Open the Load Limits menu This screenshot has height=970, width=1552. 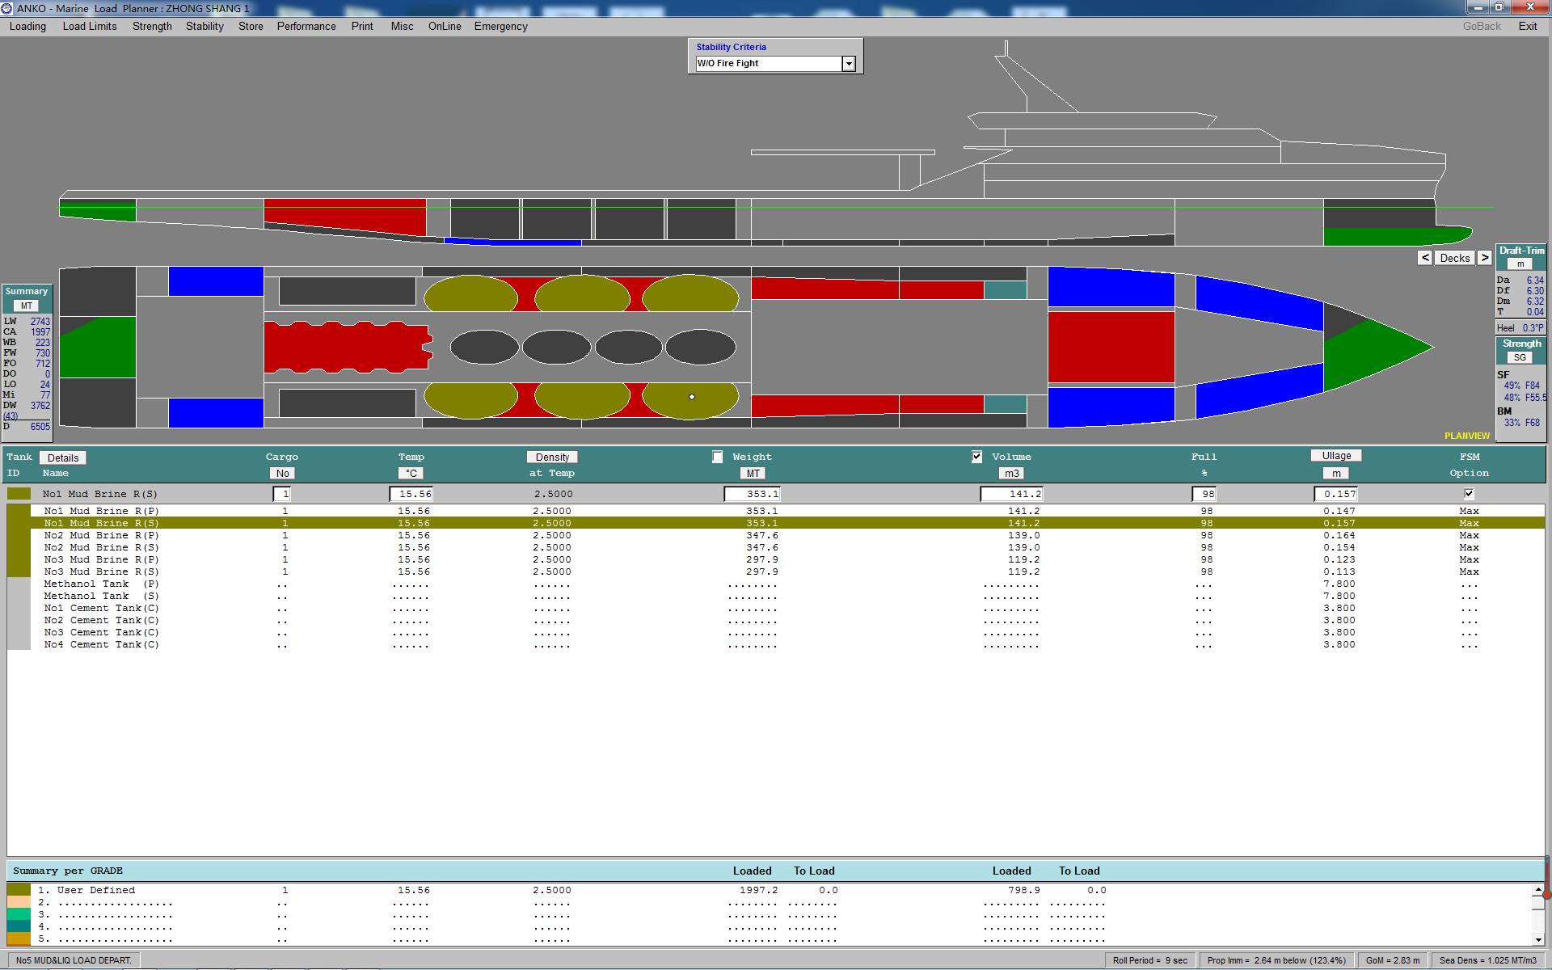tap(90, 27)
